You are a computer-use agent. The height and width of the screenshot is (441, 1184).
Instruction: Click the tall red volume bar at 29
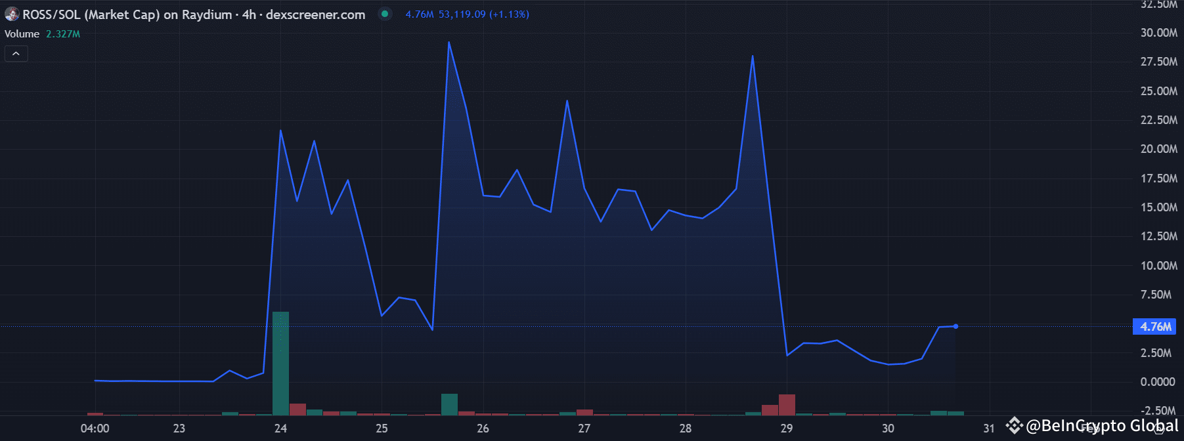point(787,405)
